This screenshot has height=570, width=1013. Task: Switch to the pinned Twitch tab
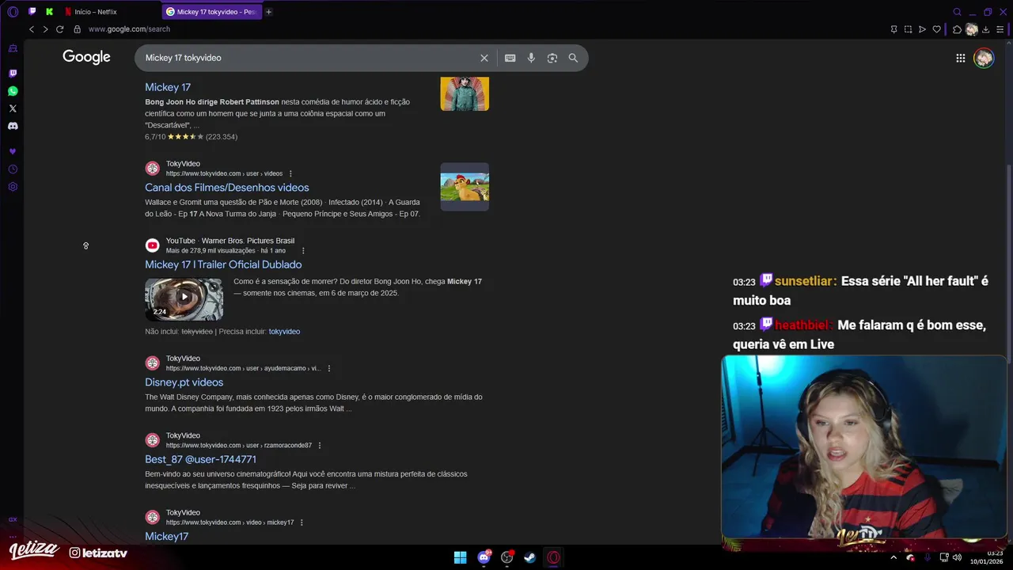pos(32,12)
